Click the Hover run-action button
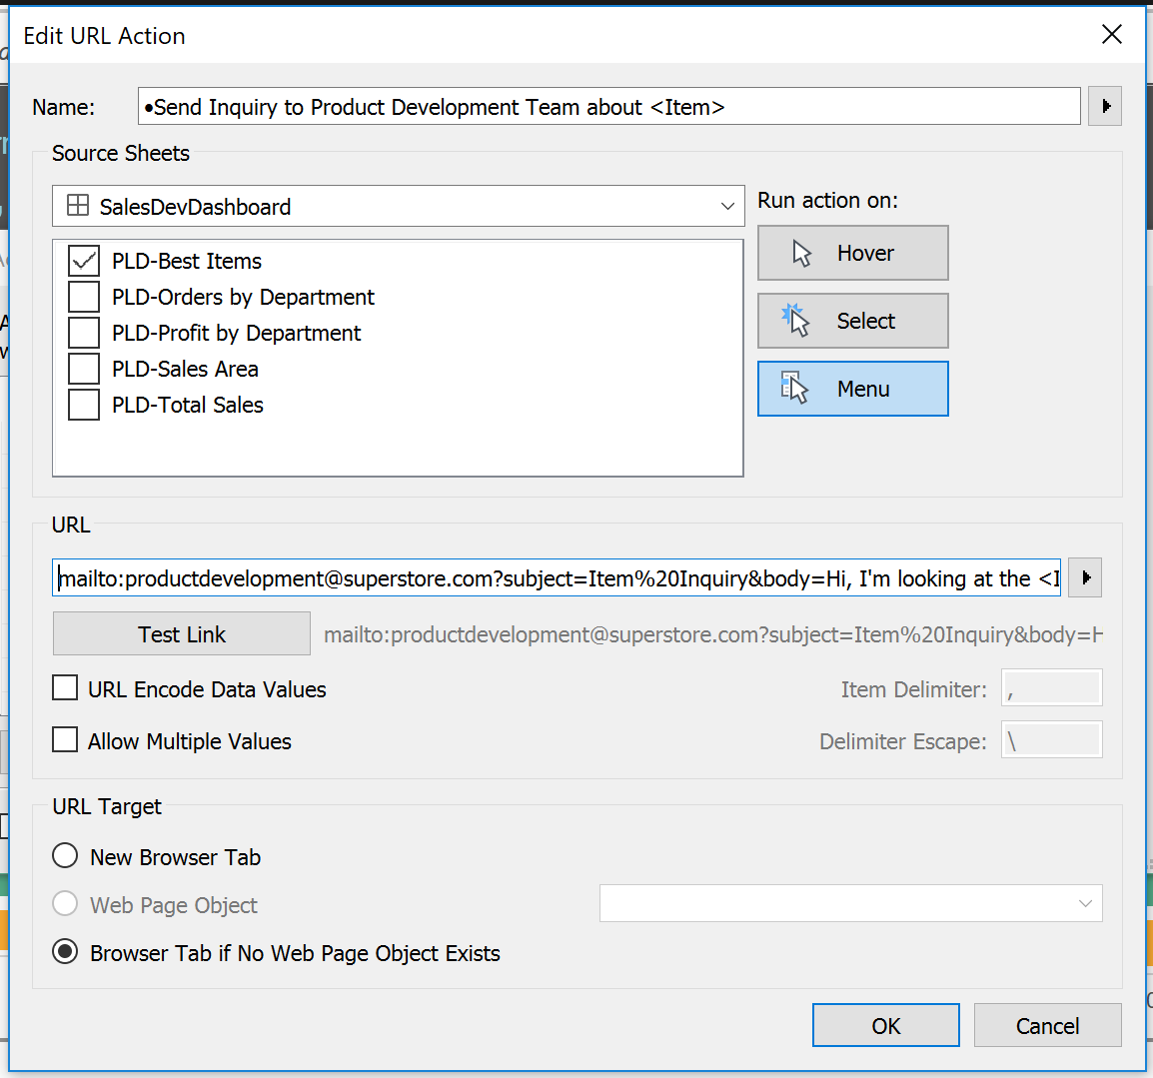The image size is (1153, 1078). (853, 253)
